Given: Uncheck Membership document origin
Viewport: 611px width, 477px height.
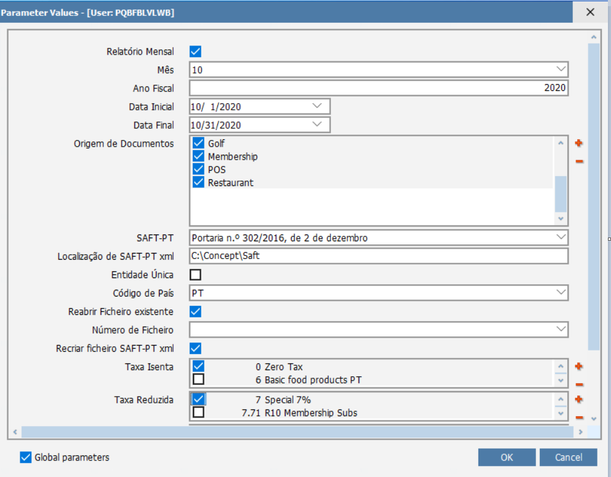Looking at the screenshot, I should (198, 156).
